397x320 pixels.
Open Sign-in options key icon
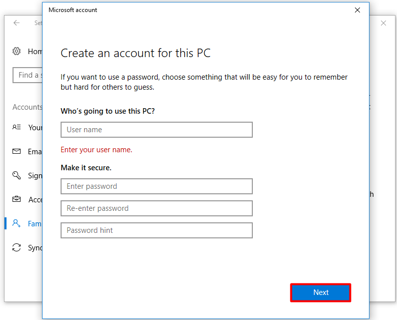click(x=17, y=175)
